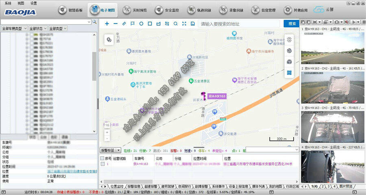Screen dimensions: 366x195
Task: Click the save icon in map toolbar
Action: [x=192, y=24]
